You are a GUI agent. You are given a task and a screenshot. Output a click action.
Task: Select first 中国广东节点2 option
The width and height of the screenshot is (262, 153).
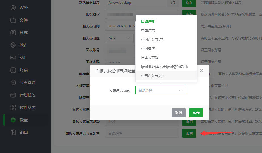166,39
